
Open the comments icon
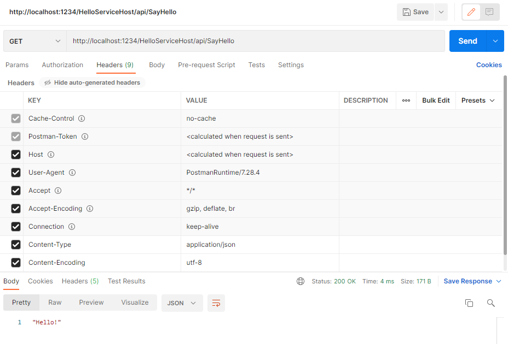489,12
